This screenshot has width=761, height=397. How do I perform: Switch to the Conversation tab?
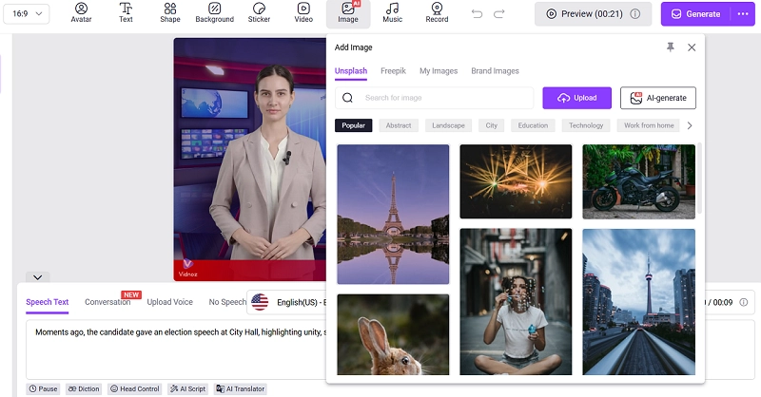(107, 302)
